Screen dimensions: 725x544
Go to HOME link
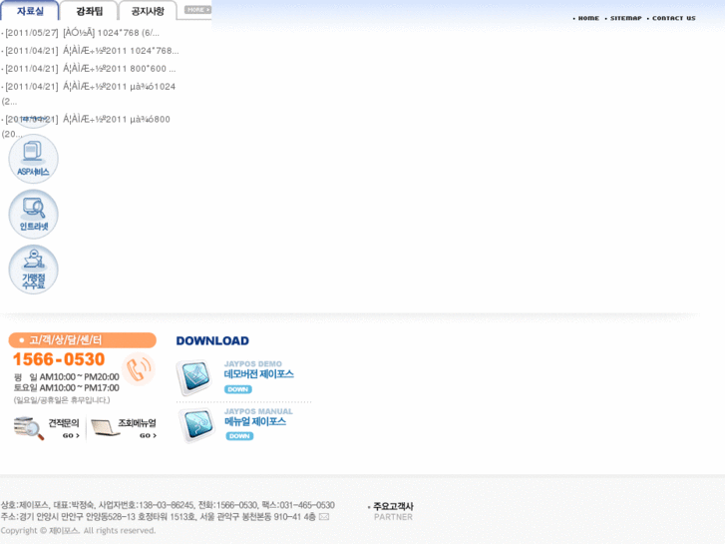coord(588,18)
